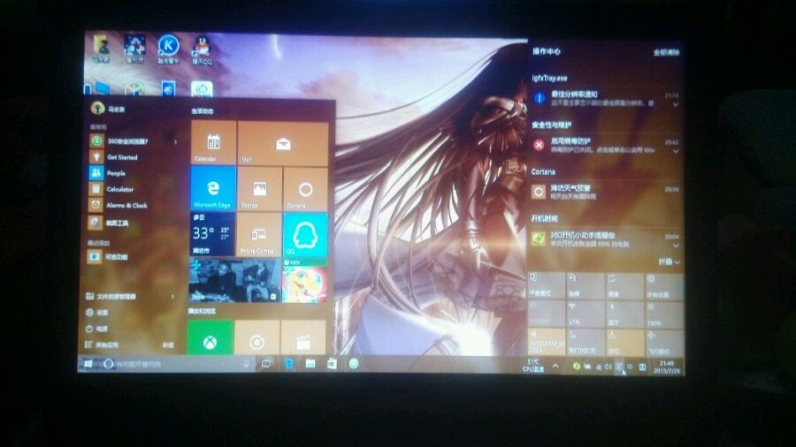This screenshot has width=796, height=447.
Task: Expand the 360 browser jump list arrow
Action: pyautogui.click(x=175, y=142)
